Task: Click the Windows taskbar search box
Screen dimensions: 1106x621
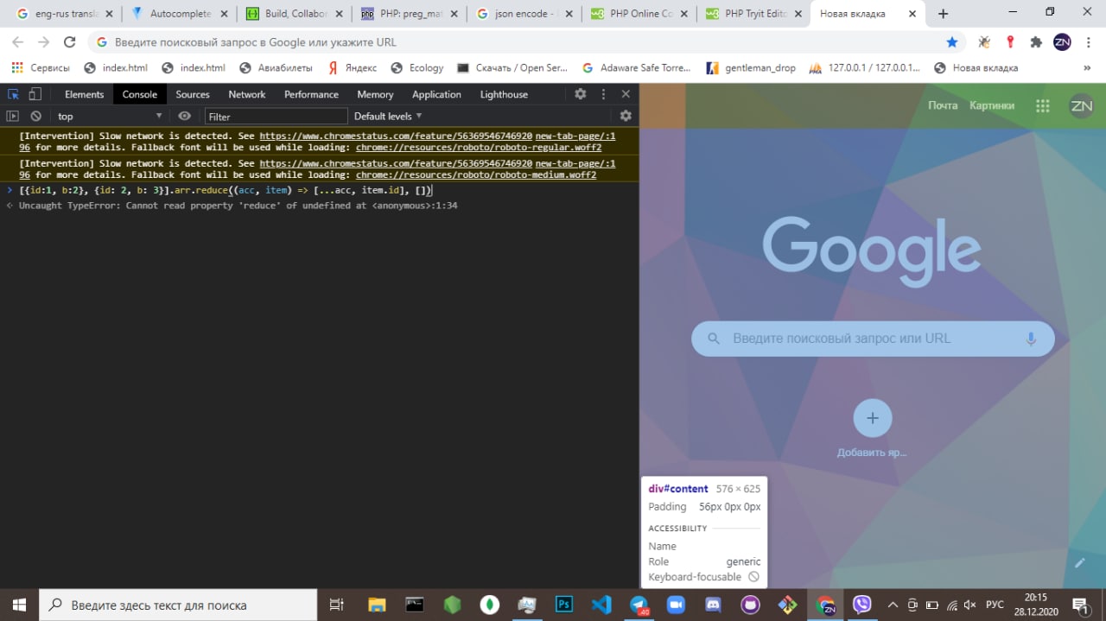Action: coord(179,605)
